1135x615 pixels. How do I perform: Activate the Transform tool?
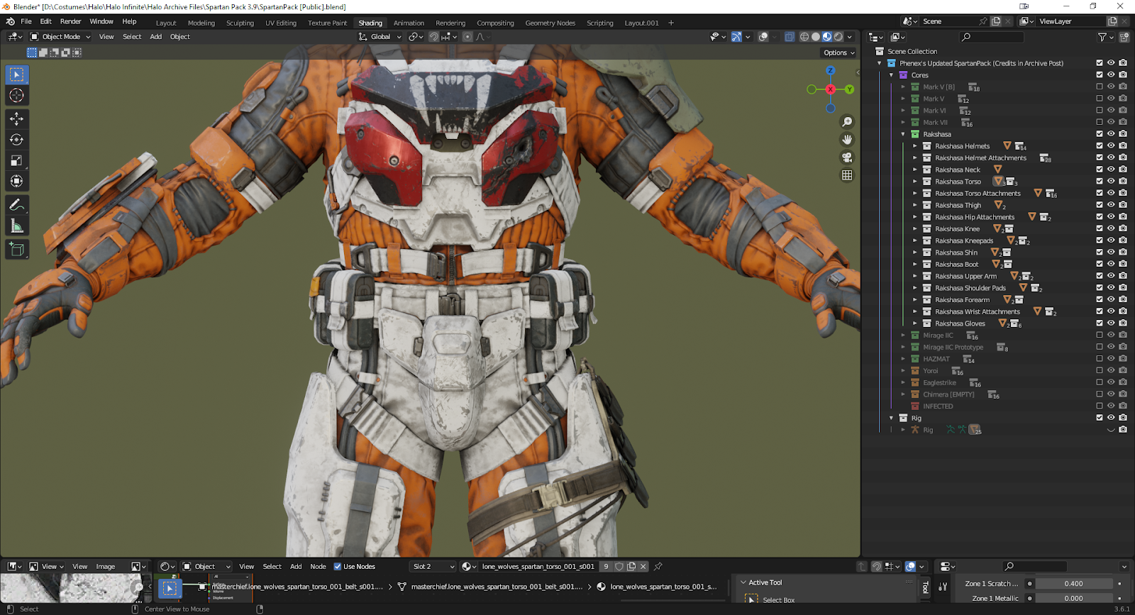click(17, 182)
